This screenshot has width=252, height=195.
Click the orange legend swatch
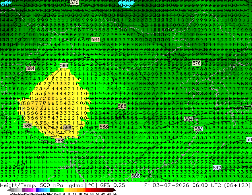pyautogui.click(x=81, y=190)
